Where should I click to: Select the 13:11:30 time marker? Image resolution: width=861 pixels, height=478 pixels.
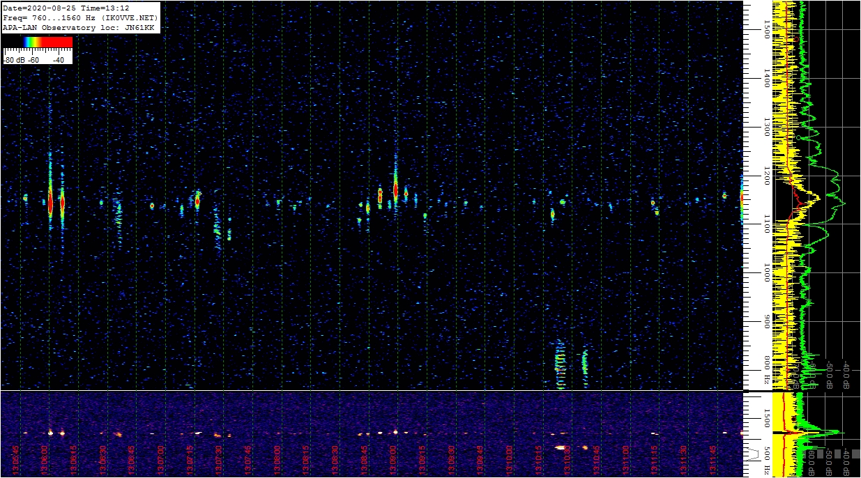pos(684,460)
